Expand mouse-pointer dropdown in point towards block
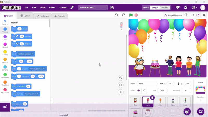The width and height of the screenshot is (208, 117). (x=31, y=94)
